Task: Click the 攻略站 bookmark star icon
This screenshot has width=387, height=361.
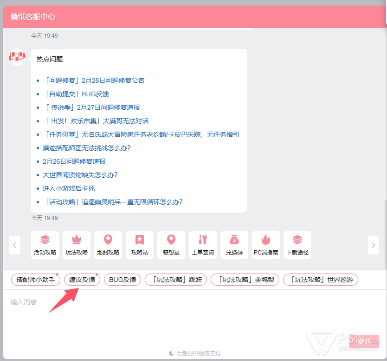Action: pyautogui.click(x=140, y=240)
